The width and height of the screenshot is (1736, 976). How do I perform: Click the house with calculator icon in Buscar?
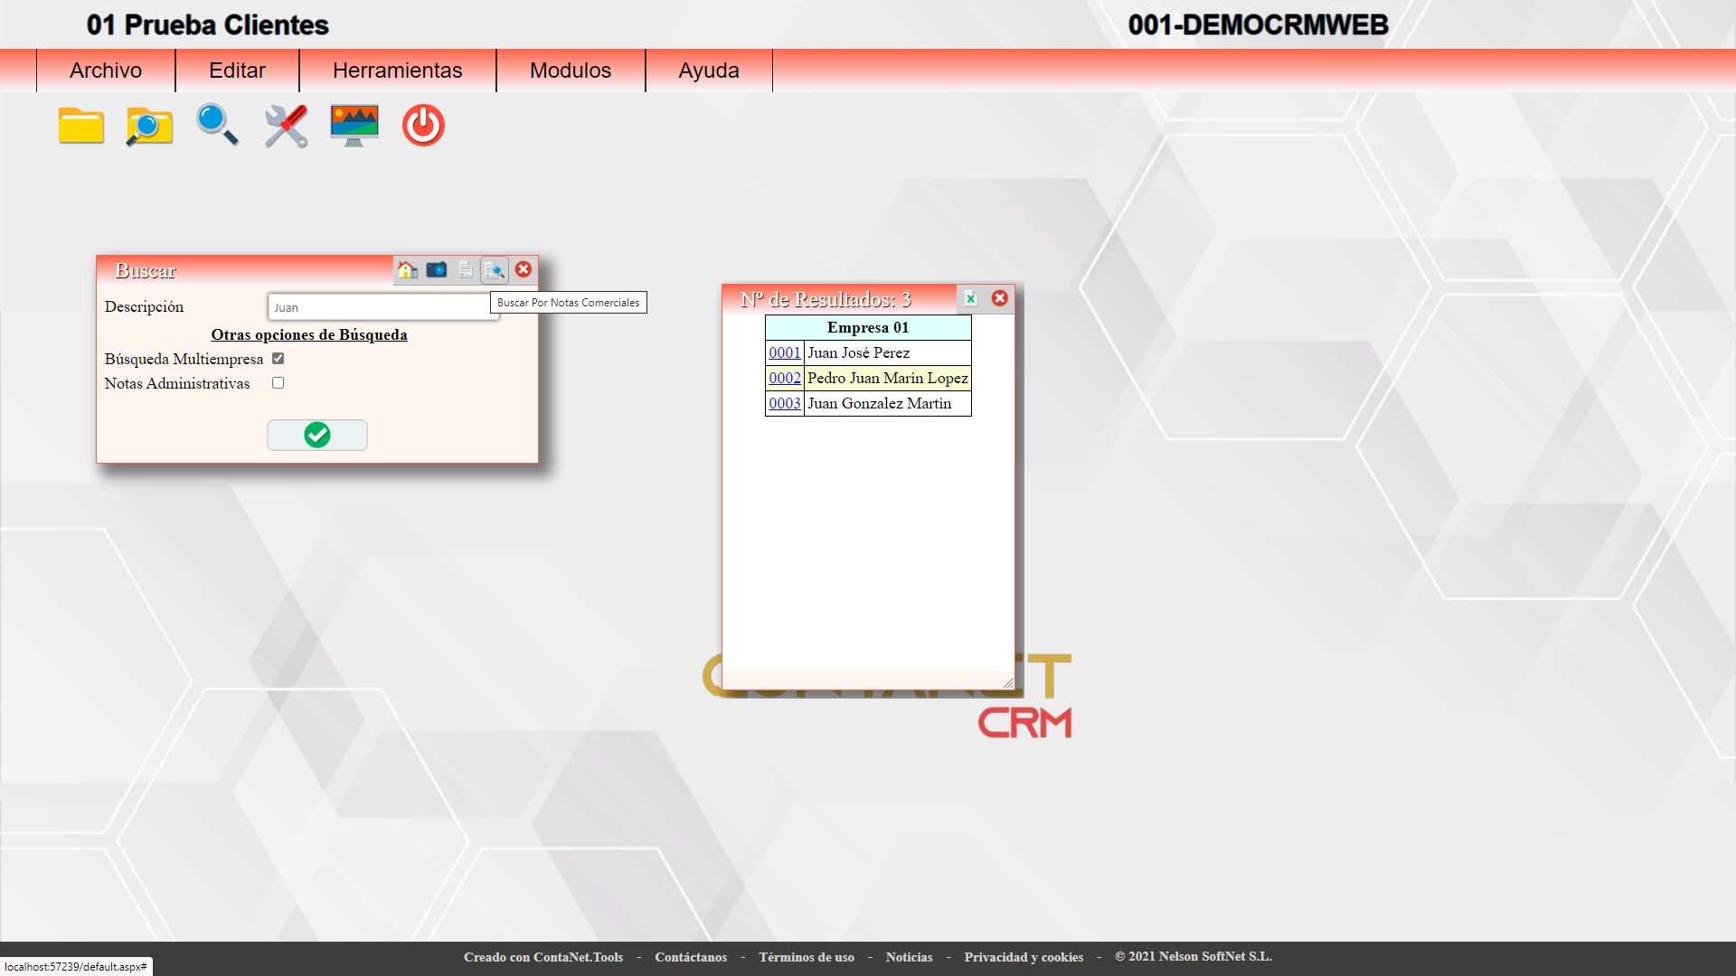408,269
